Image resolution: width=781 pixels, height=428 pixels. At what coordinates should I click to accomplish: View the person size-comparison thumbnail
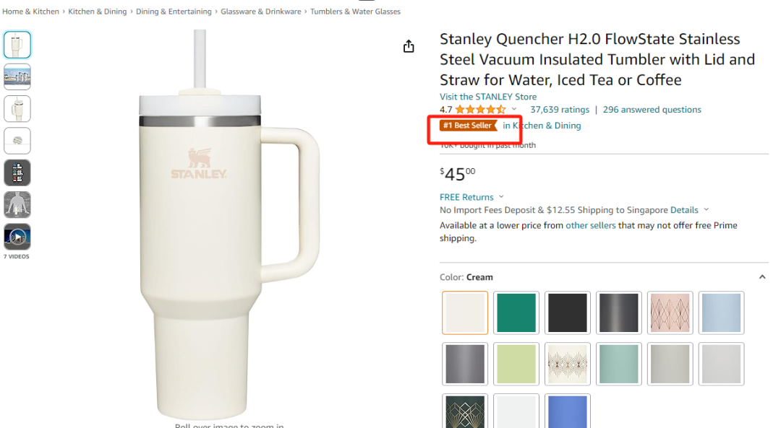pos(17,205)
